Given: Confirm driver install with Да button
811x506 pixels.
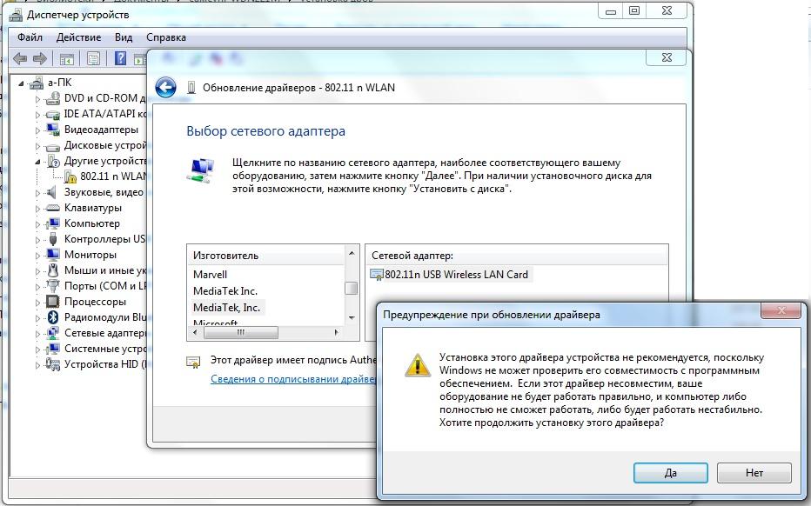Looking at the screenshot, I should click(x=670, y=472).
